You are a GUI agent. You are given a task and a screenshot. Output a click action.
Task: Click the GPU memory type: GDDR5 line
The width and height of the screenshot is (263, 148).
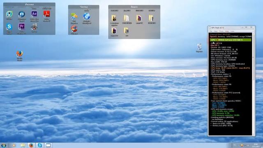[223, 66]
